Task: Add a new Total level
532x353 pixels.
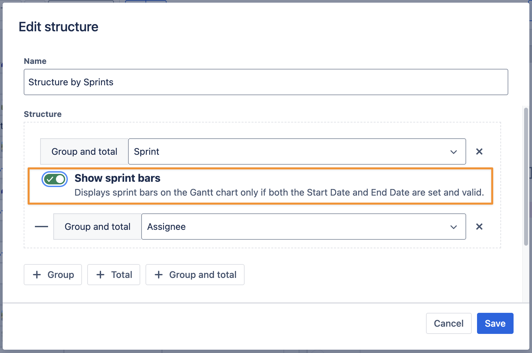Action: point(114,275)
